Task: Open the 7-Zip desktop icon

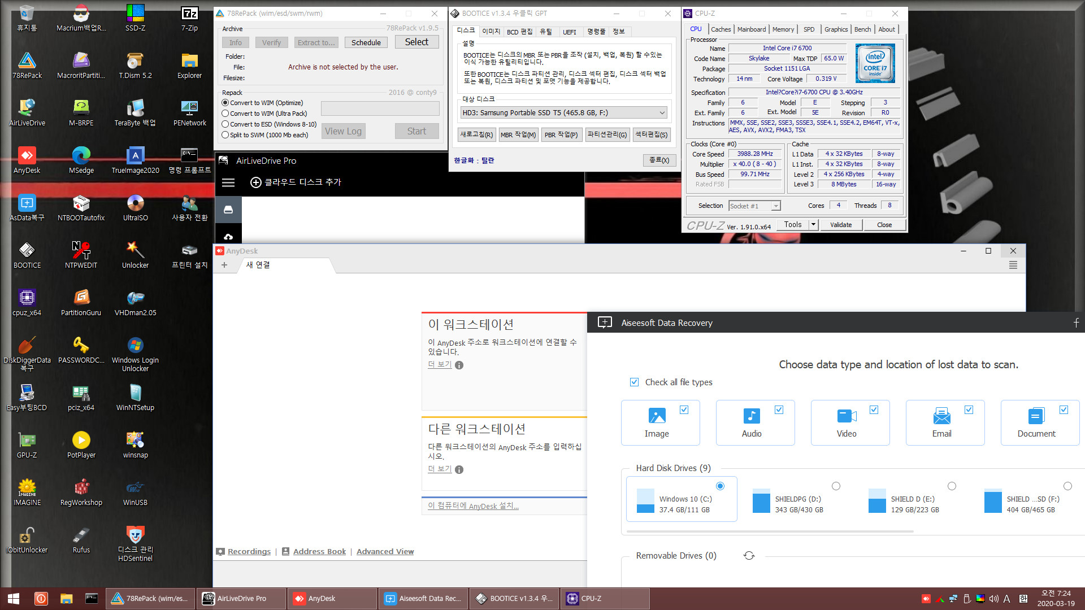Action: [x=190, y=18]
